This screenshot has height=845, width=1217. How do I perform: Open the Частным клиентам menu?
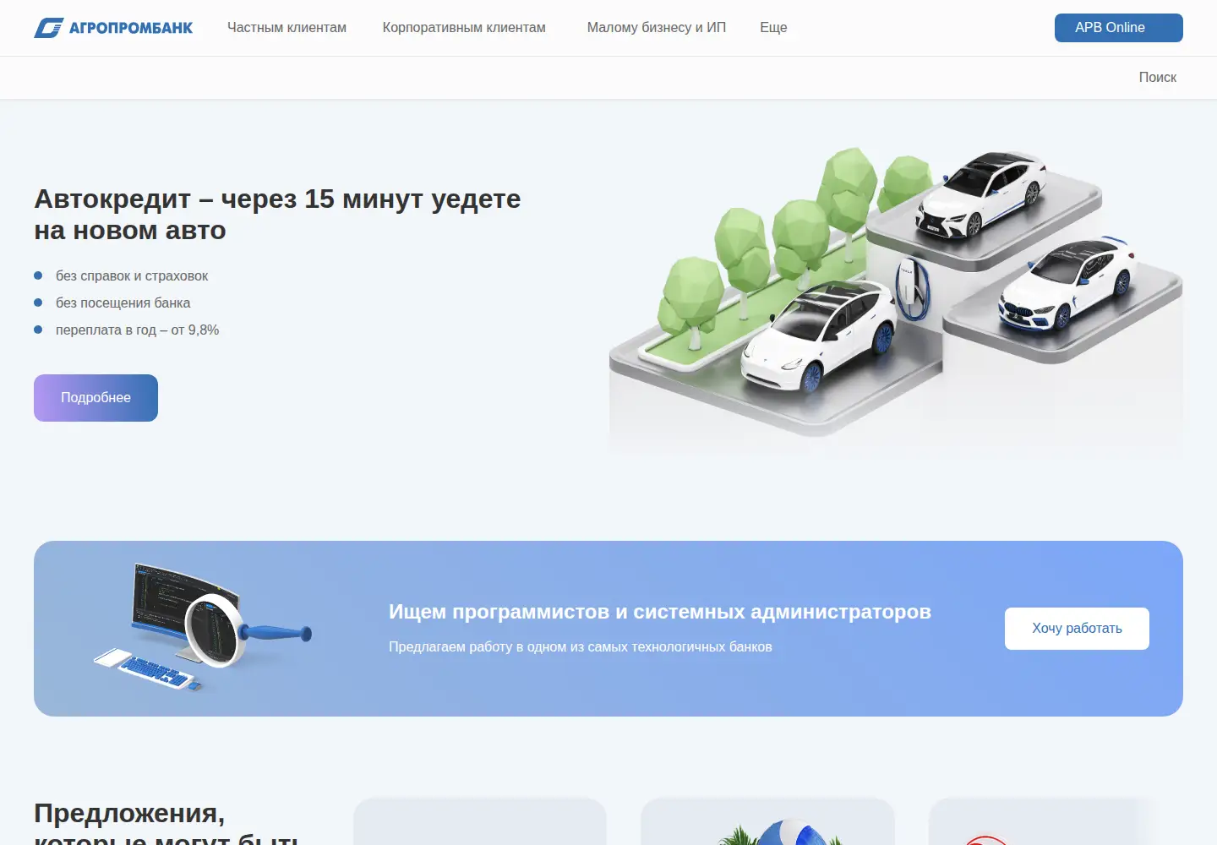pyautogui.click(x=287, y=28)
